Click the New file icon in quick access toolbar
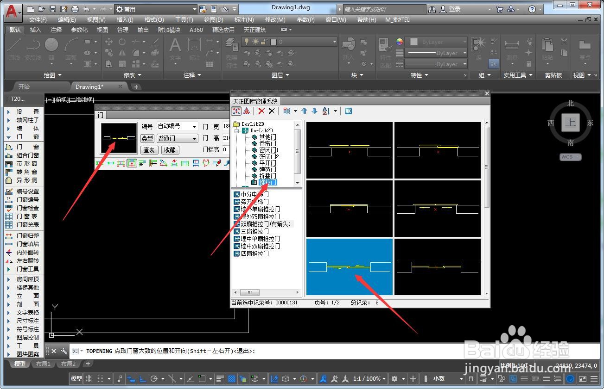604x389 pixels. pos(31,9)
